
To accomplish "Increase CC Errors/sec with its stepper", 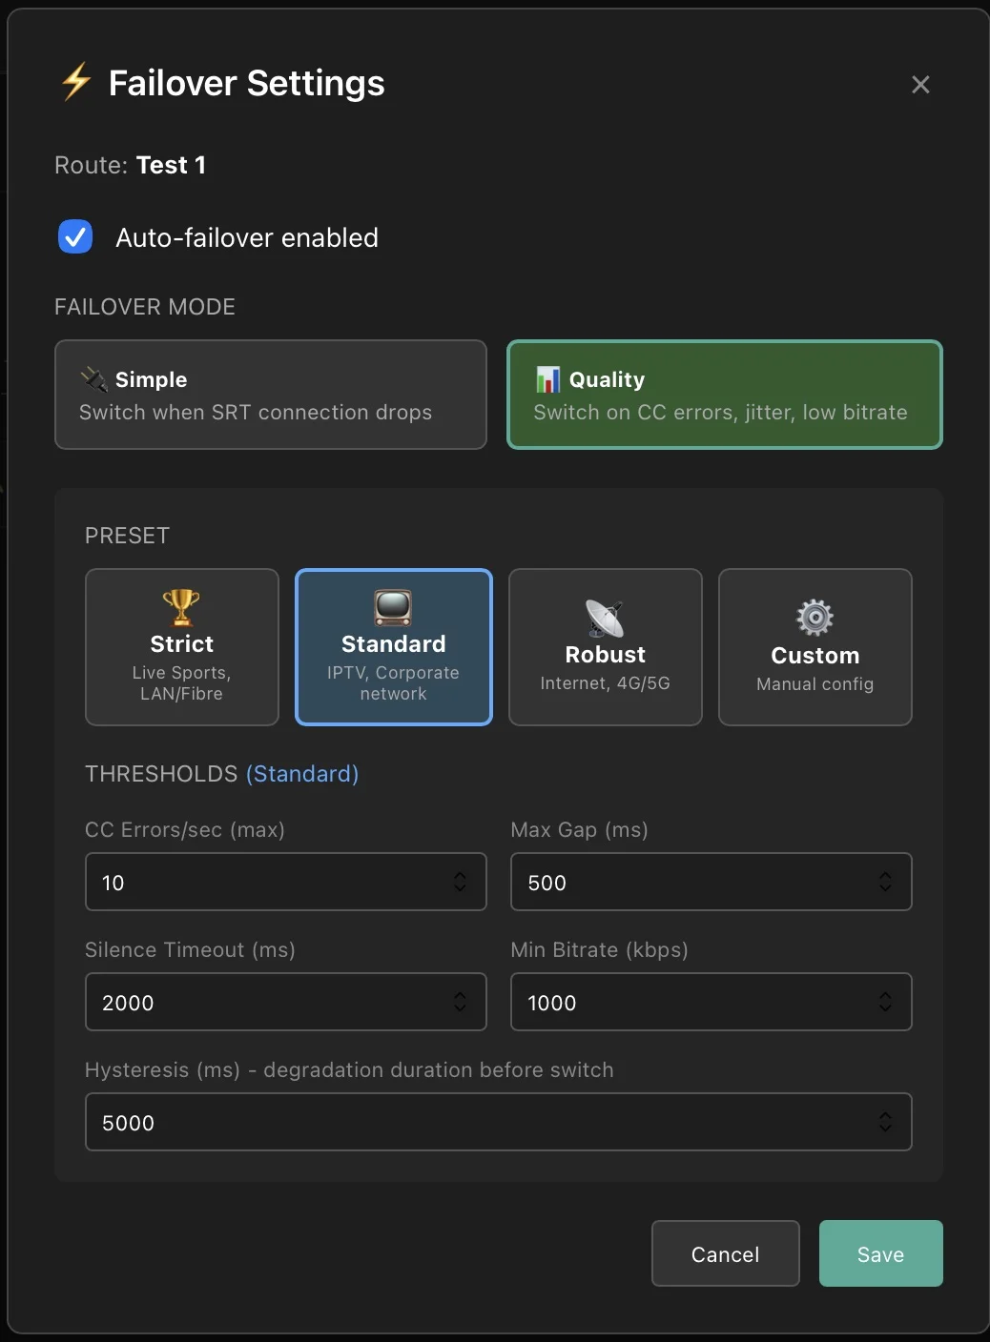I will click(x=459, y=876).
